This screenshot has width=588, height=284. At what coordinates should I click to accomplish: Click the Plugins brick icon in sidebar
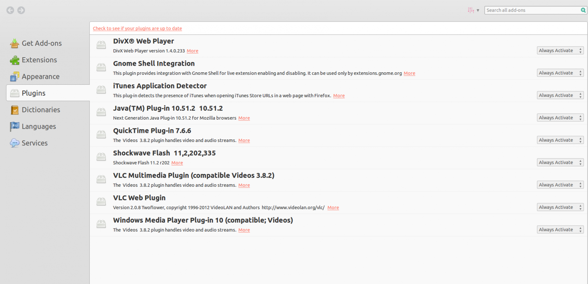tap(15, 93)
